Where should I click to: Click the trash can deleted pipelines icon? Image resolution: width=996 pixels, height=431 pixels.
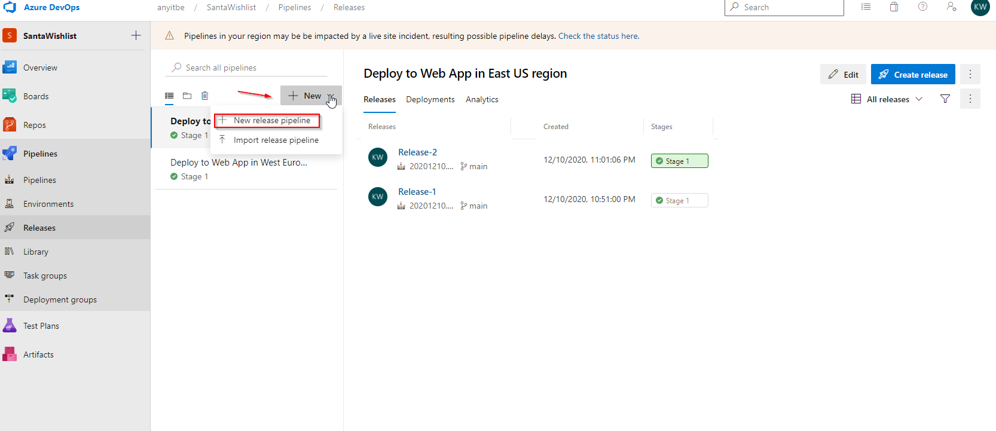click(205, 96)
